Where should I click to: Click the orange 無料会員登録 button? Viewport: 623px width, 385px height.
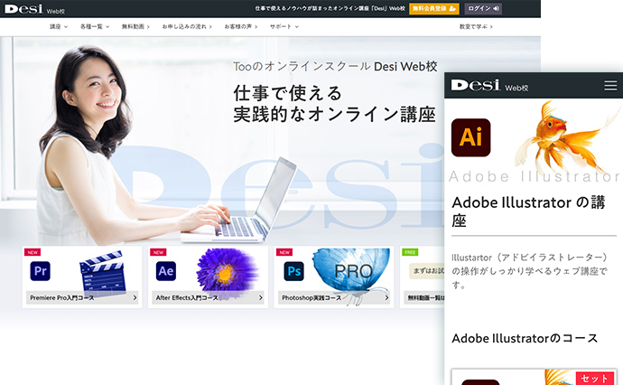[434, 9]
